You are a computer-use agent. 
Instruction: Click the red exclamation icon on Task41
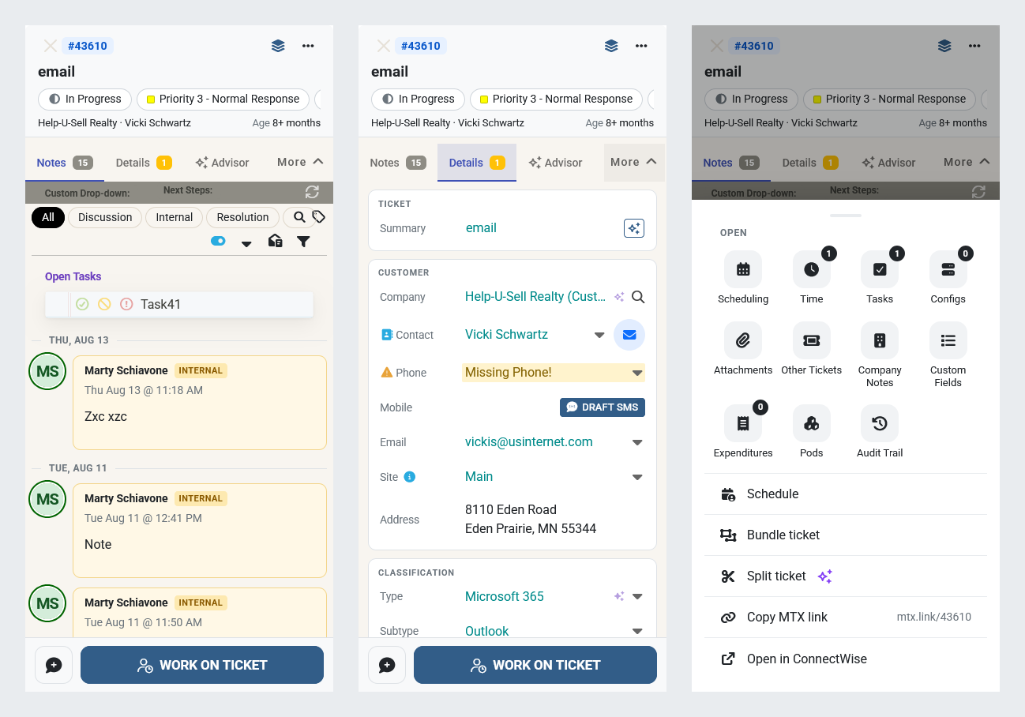click(x=126, y=304)
